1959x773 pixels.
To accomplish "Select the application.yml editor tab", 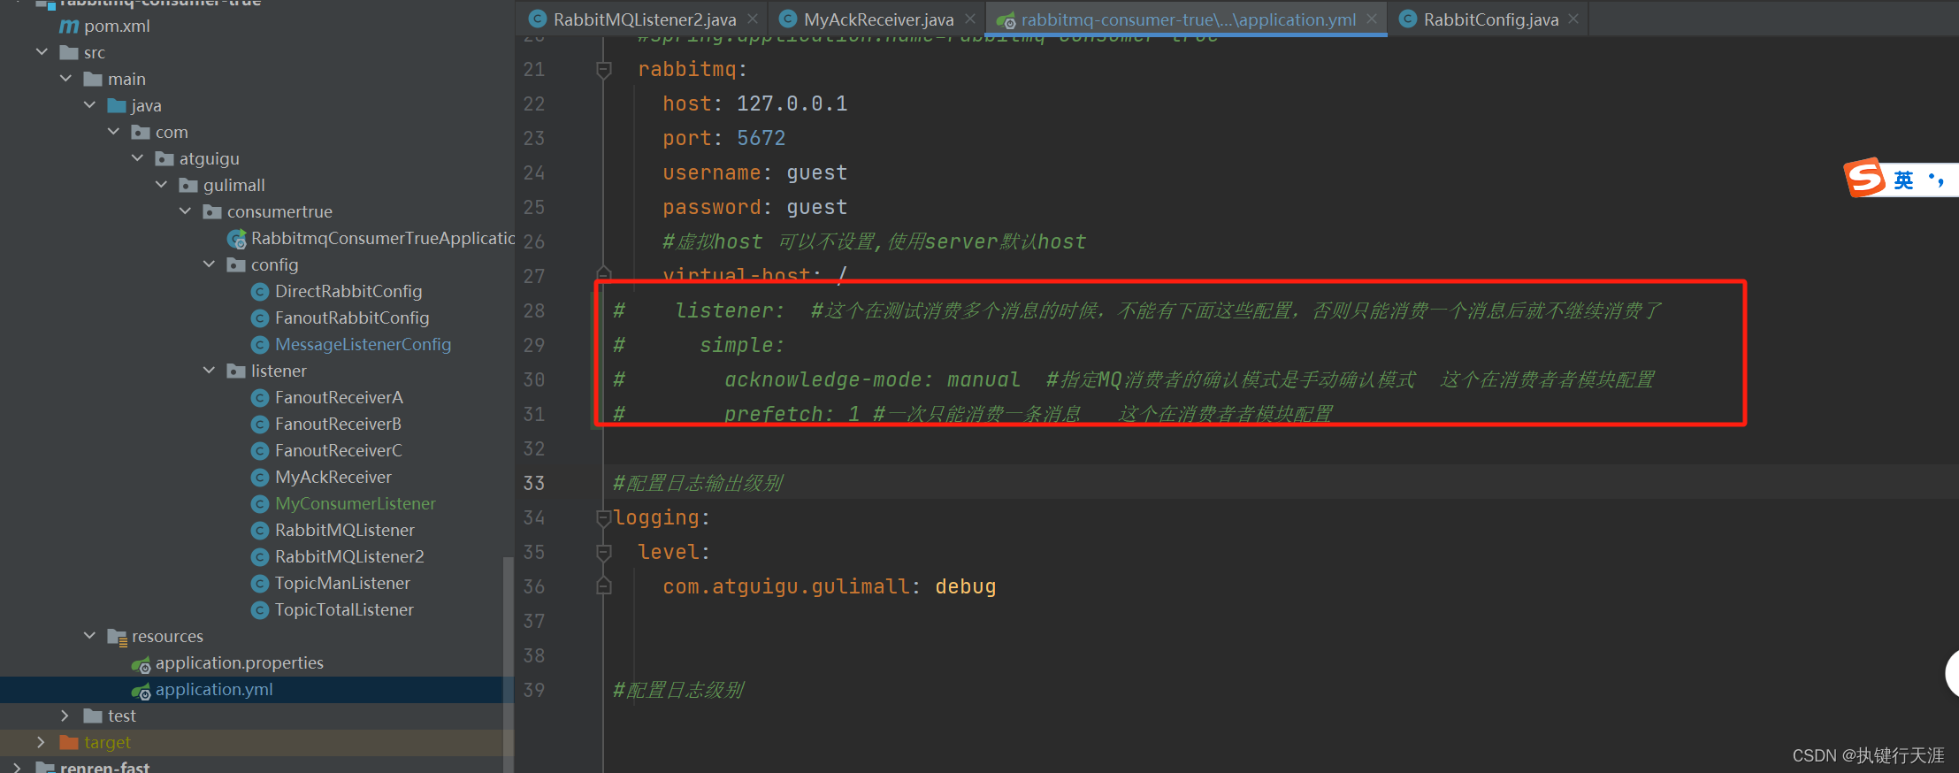I will [x=1188, y=19].
